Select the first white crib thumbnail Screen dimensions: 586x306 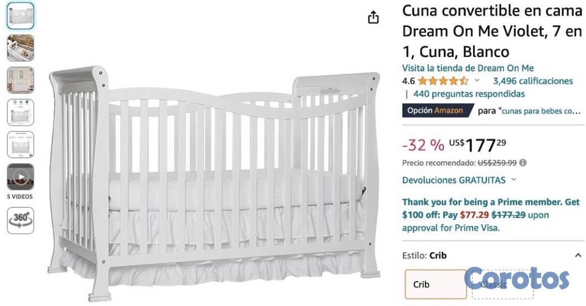pyautogui.click(x=20, y=15)
